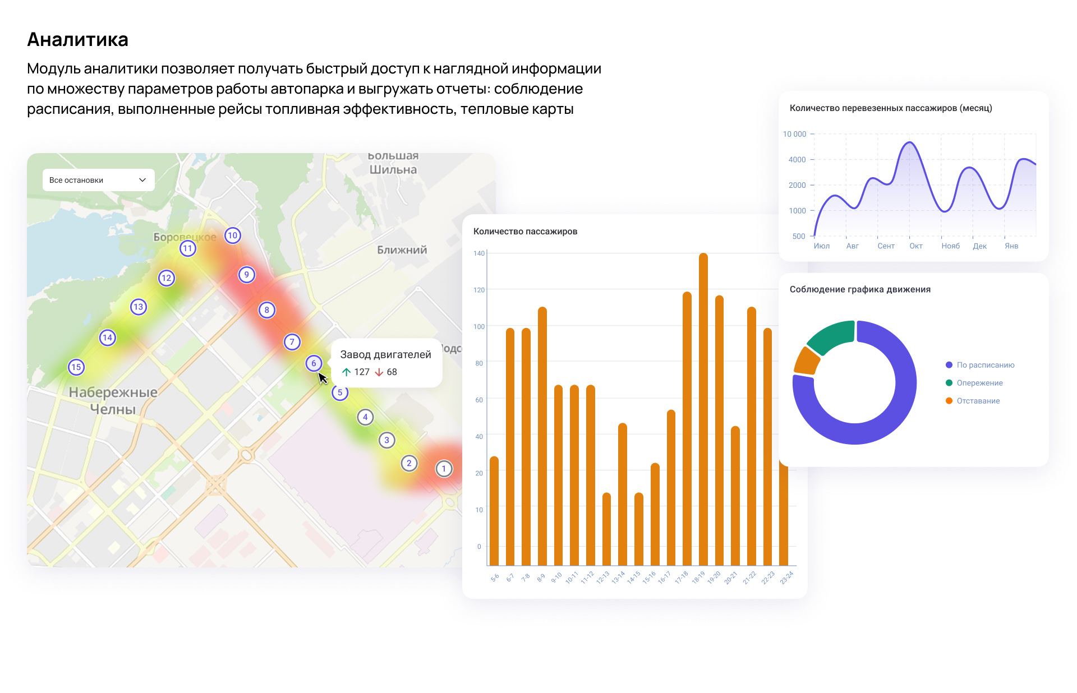Viewport: 1077px width, 693px height.
Task: Select bus stop marker number 1
Action: coord(444,469)
